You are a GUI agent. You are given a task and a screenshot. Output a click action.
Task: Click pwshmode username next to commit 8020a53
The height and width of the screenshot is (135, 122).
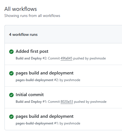pos(98,102)
